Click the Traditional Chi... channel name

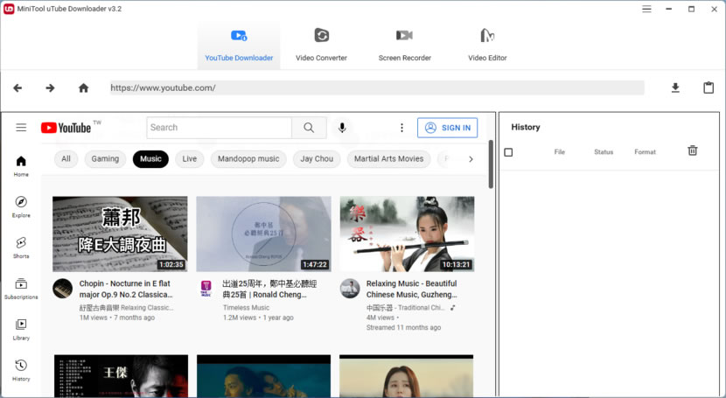click(405, 308)
